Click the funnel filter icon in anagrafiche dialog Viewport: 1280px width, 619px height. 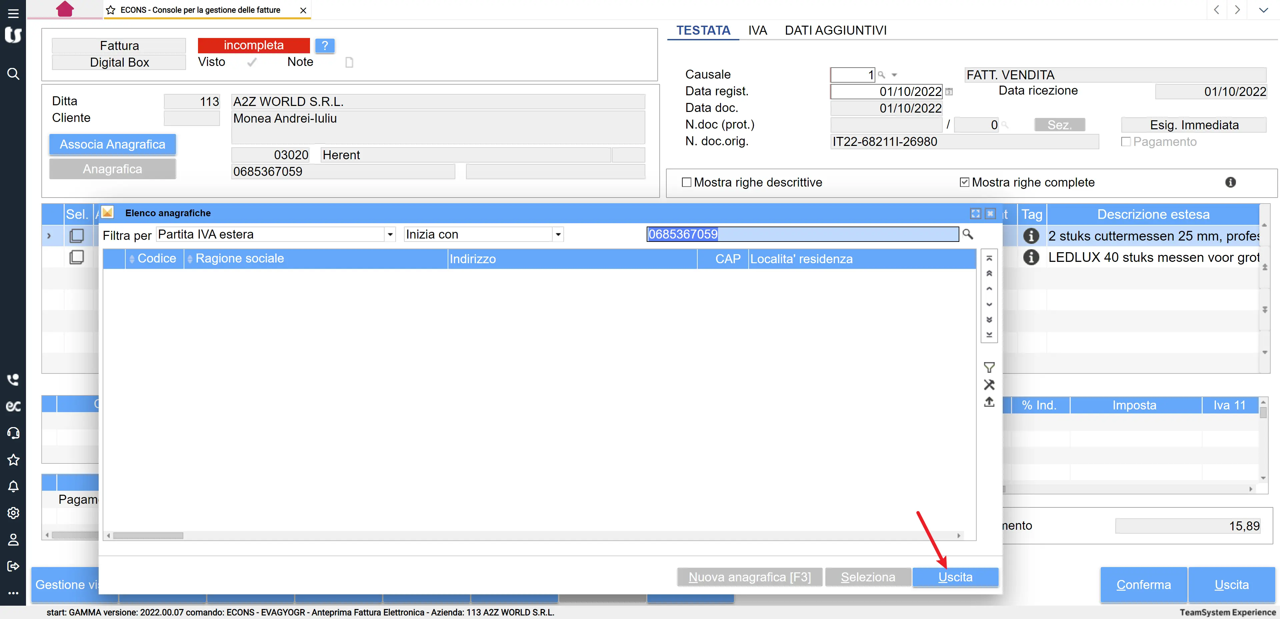coord(989,367)
